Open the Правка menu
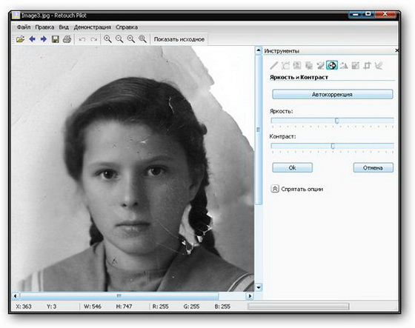This screenshot has height=328, width=415. click(44, 27)
